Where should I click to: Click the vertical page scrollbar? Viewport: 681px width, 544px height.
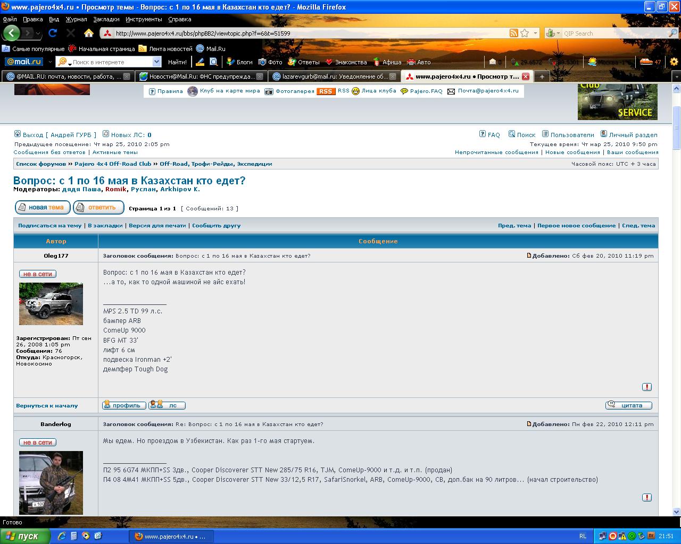click(676, 319)
